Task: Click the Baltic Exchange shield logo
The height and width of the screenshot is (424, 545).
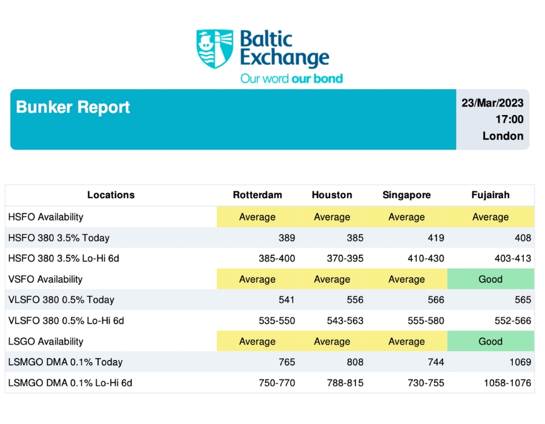Action: (x=214, y=48)
